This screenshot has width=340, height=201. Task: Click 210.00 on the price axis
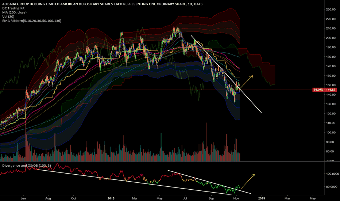click(331, 28)
